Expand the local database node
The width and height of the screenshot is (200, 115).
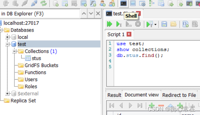click(x=7, y=37)
